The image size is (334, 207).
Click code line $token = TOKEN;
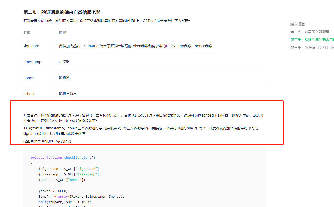[53, 191]
